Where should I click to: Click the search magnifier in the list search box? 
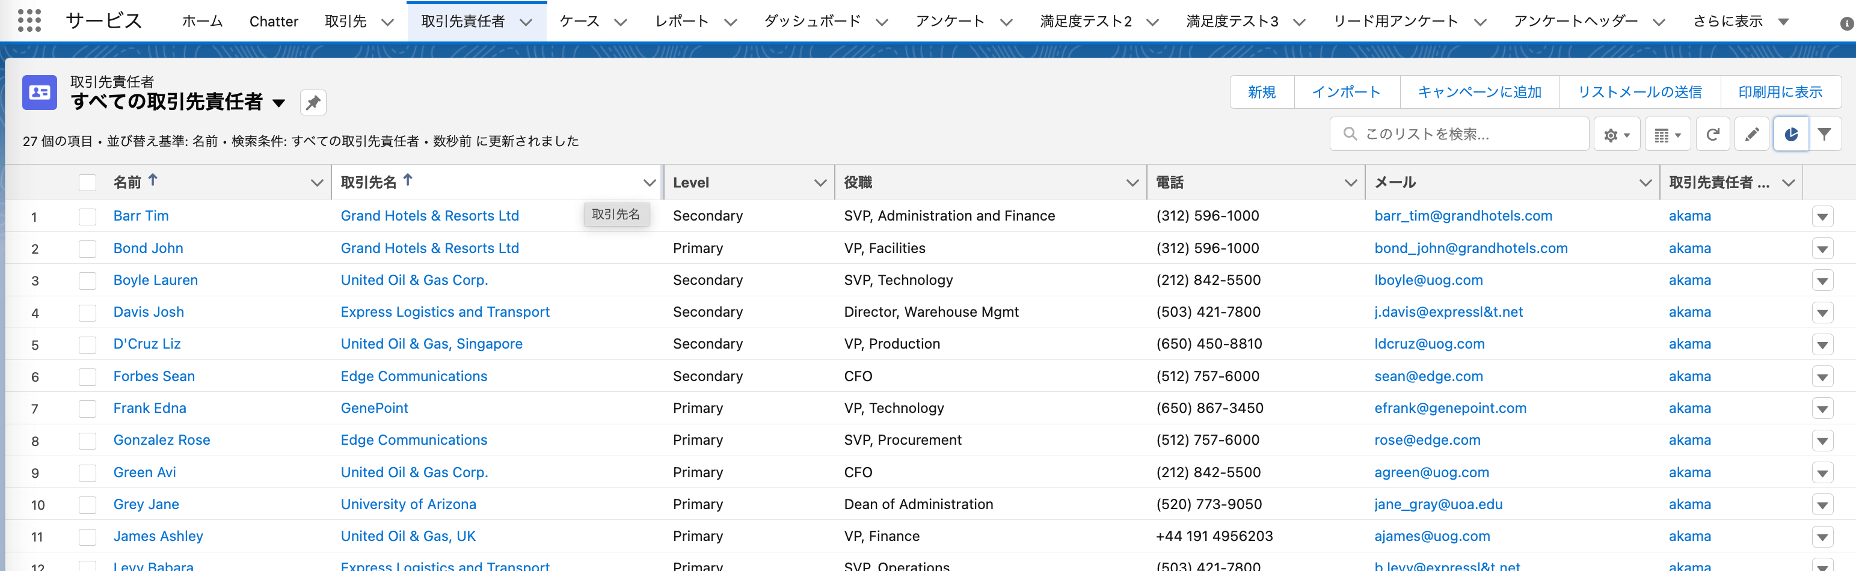pos(1350,133)
